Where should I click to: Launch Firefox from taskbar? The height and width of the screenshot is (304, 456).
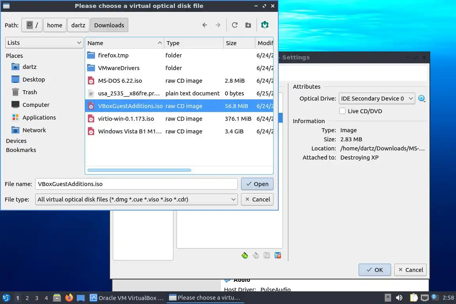[69, 298]
